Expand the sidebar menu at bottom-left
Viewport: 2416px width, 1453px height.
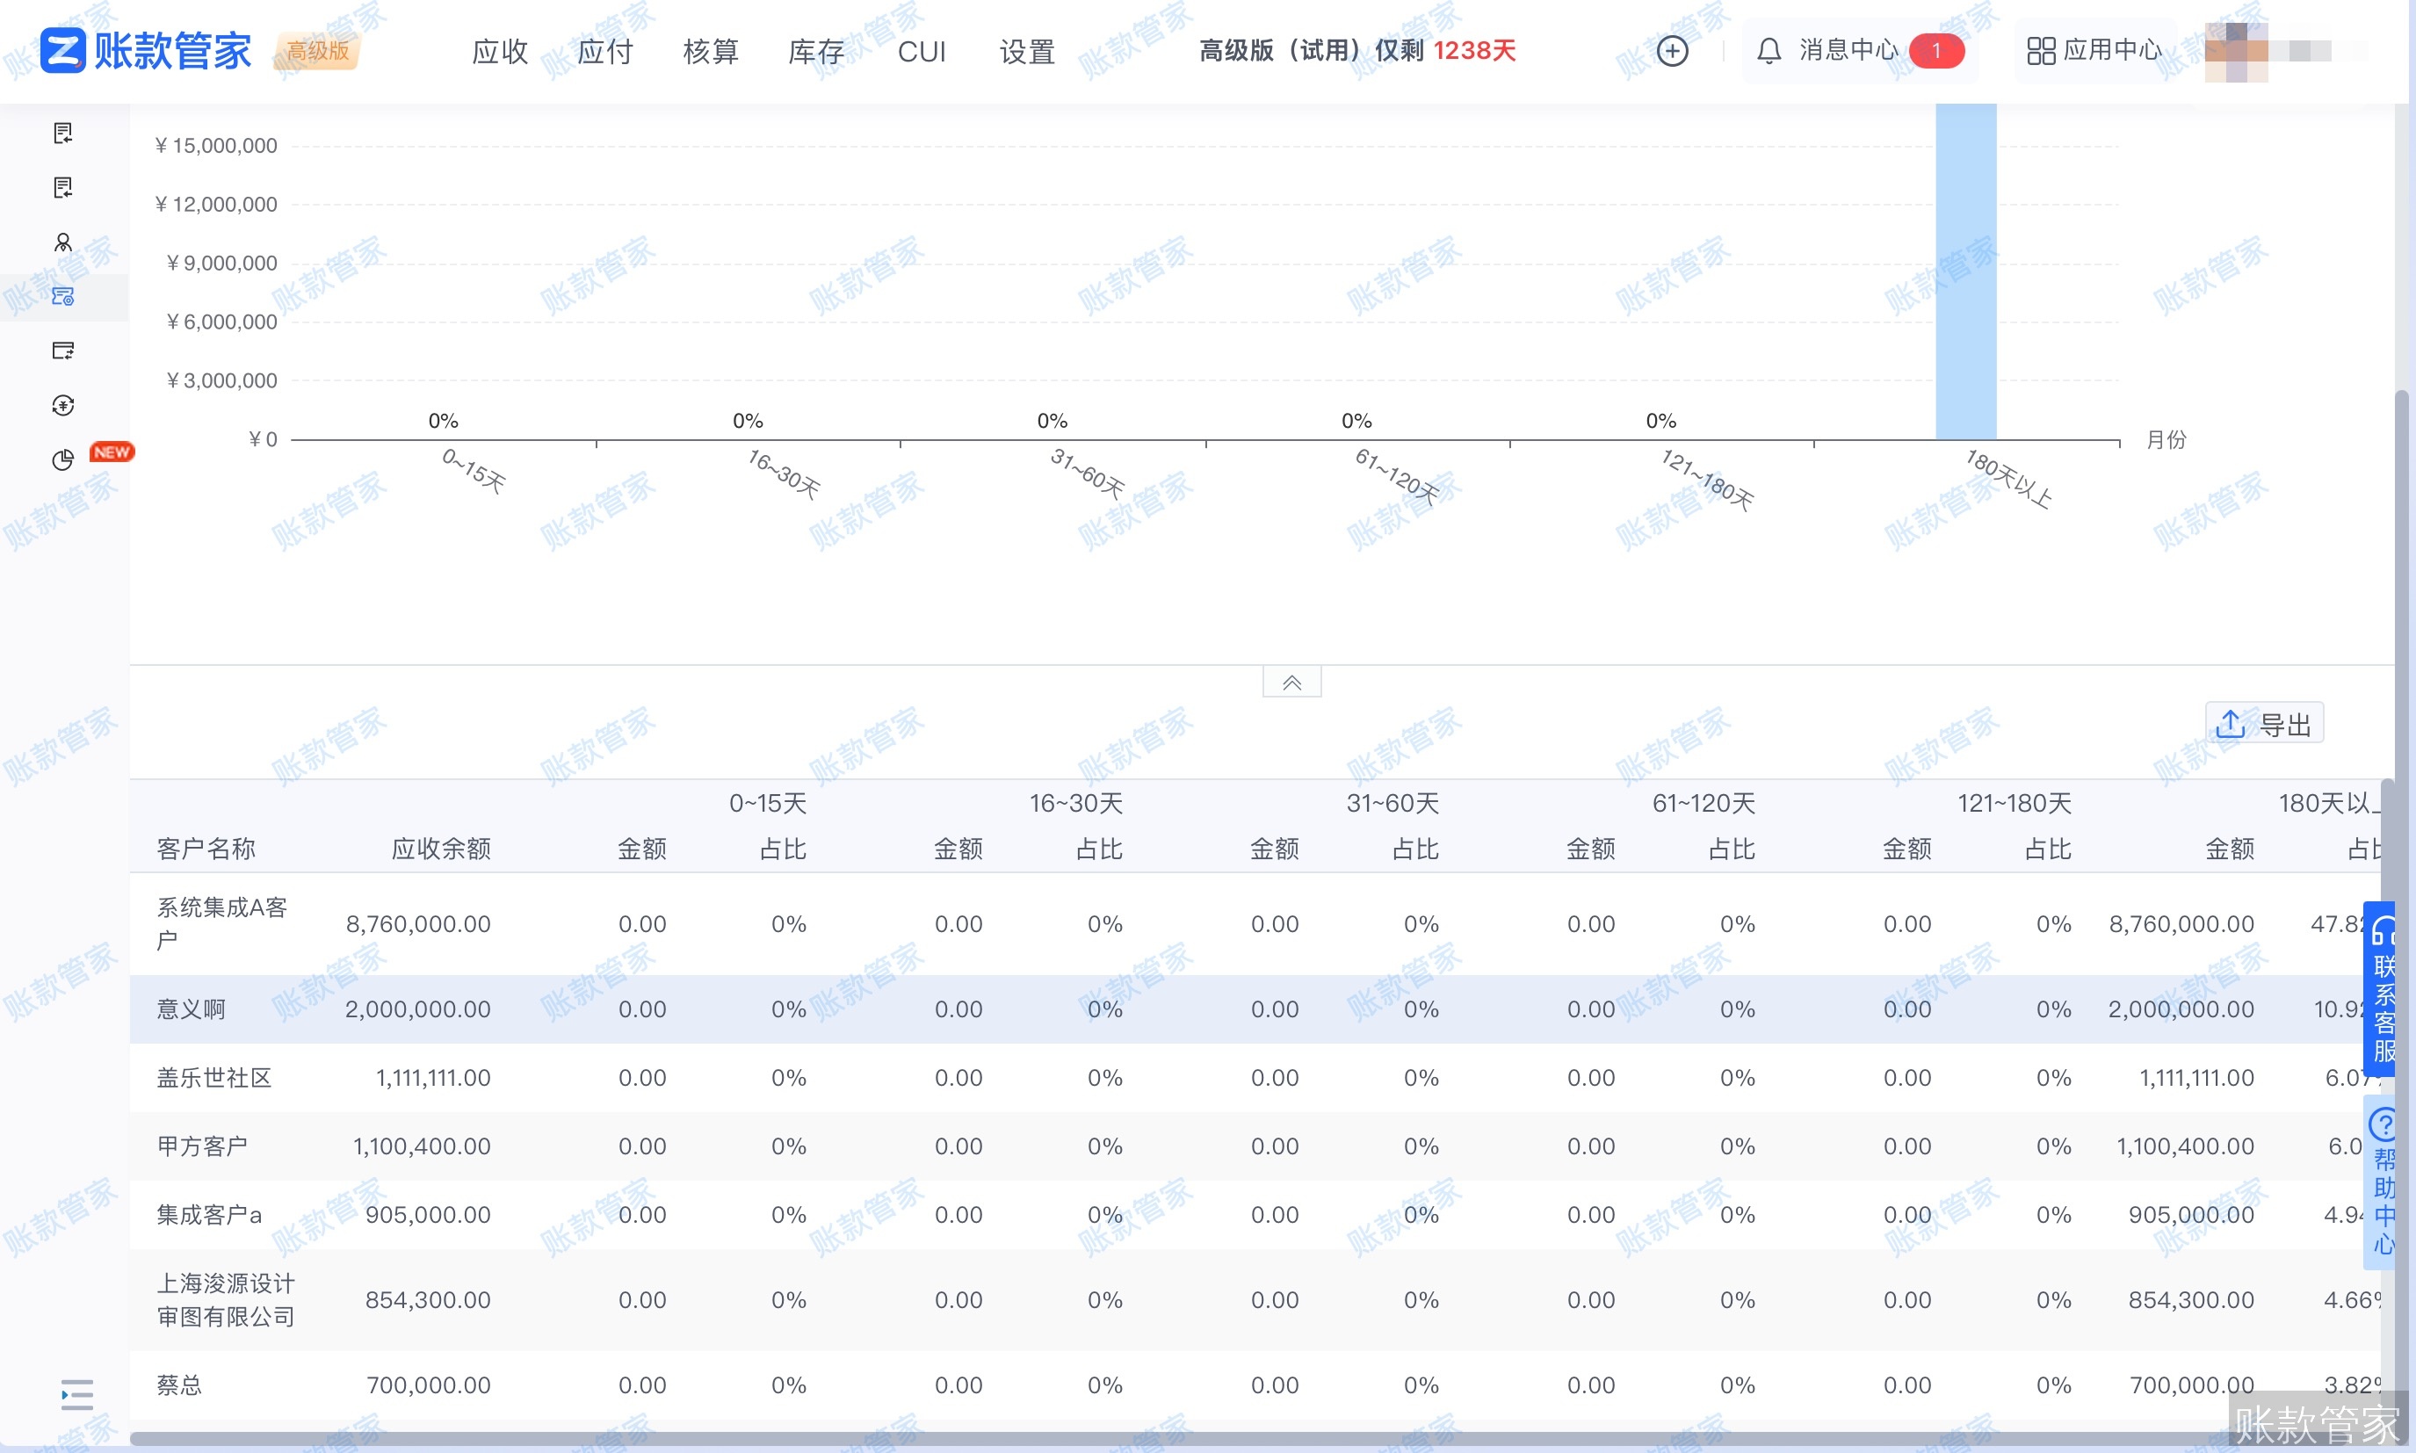pos(76,1393)
